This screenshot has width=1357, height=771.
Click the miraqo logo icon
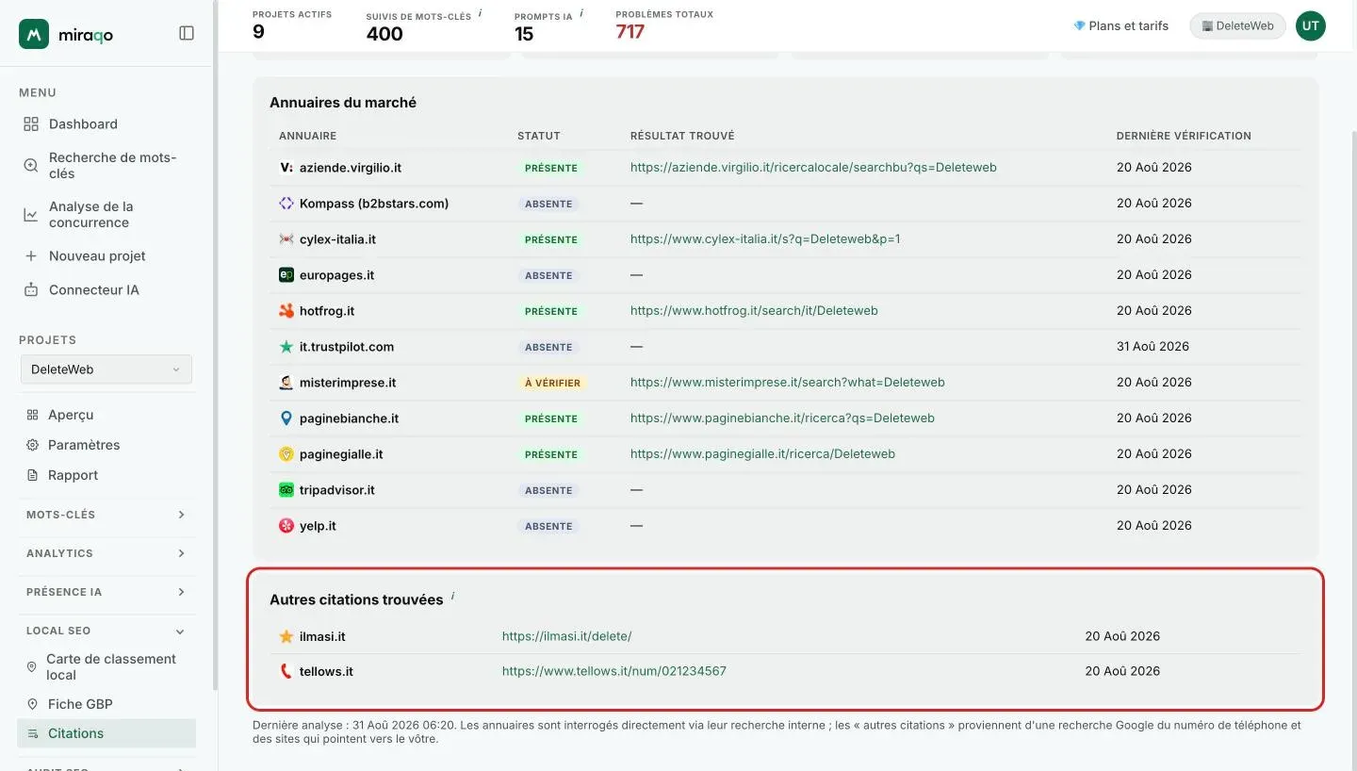34,34
